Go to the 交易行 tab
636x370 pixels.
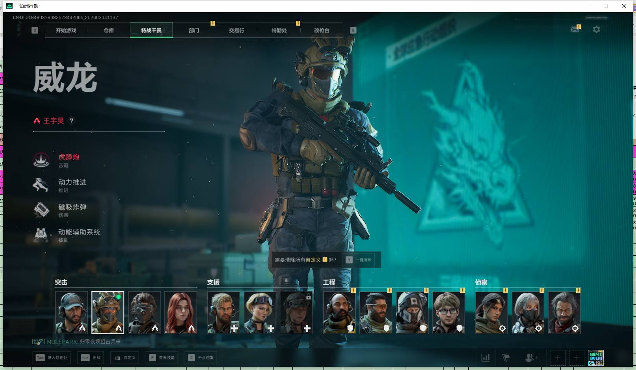click(237, 30)
